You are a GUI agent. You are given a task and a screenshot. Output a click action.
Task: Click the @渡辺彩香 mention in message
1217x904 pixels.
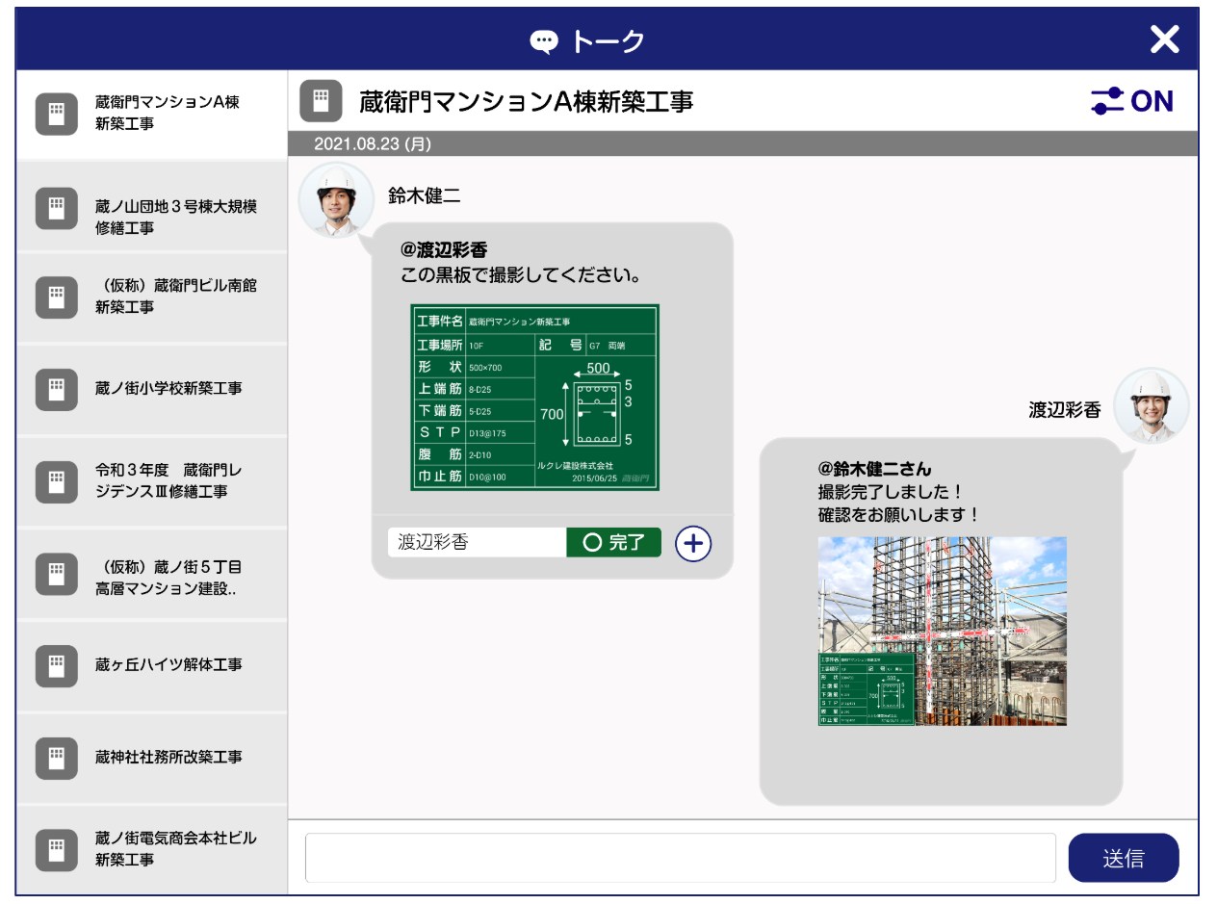click(444, 251)
